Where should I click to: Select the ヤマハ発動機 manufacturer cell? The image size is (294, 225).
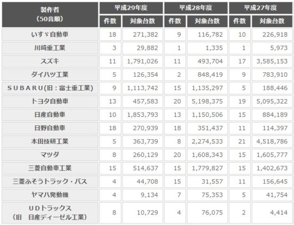pos(50,195)
